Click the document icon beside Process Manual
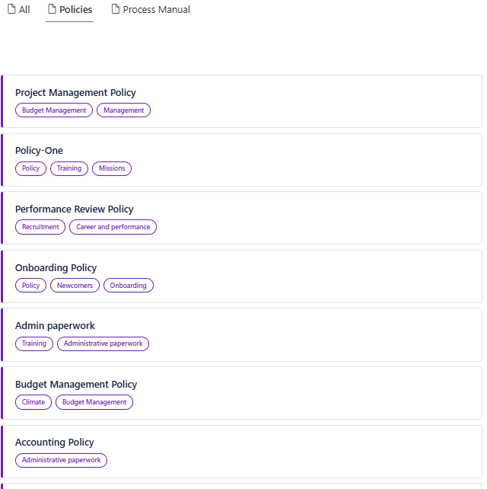 (x=116, y=9)
